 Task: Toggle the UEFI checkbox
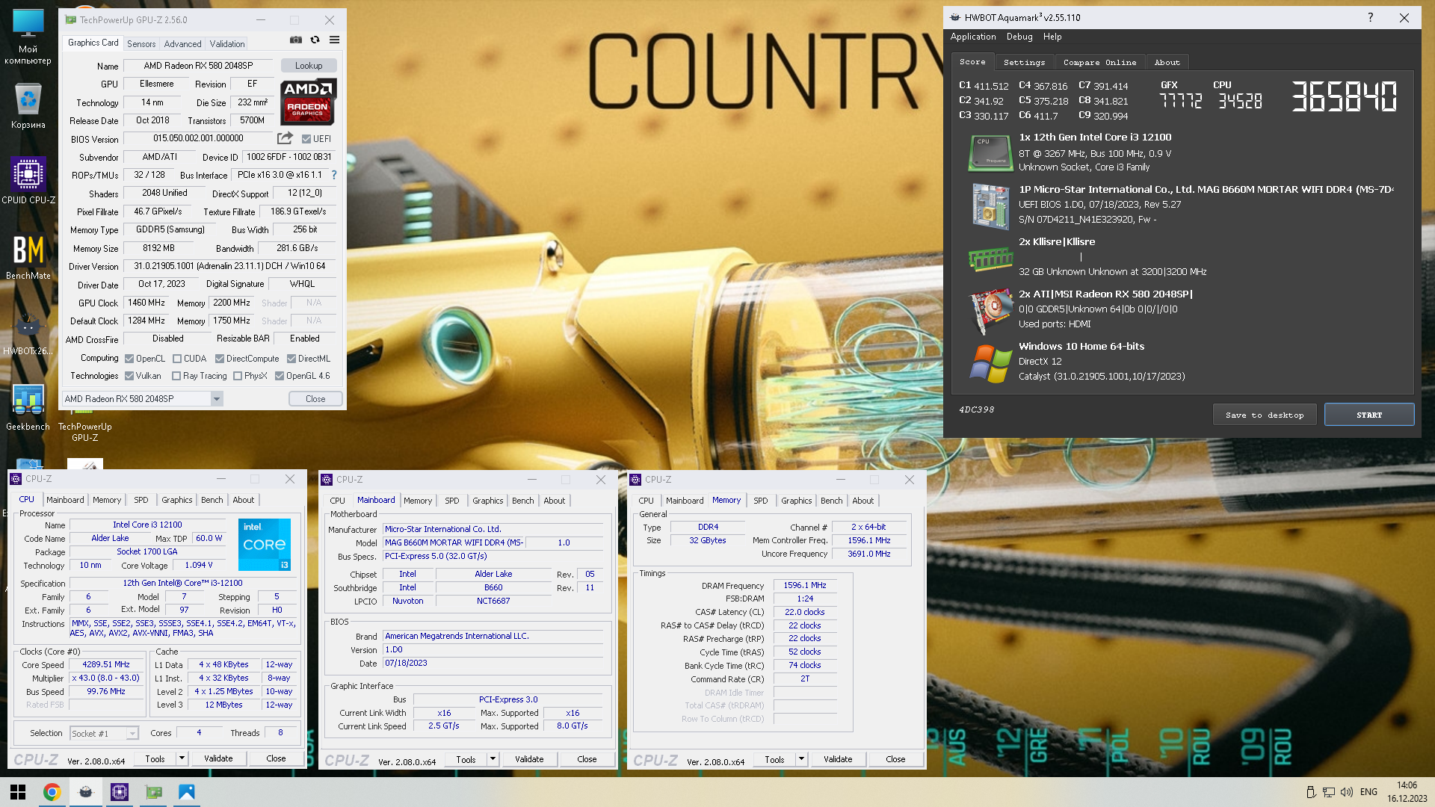306,139
